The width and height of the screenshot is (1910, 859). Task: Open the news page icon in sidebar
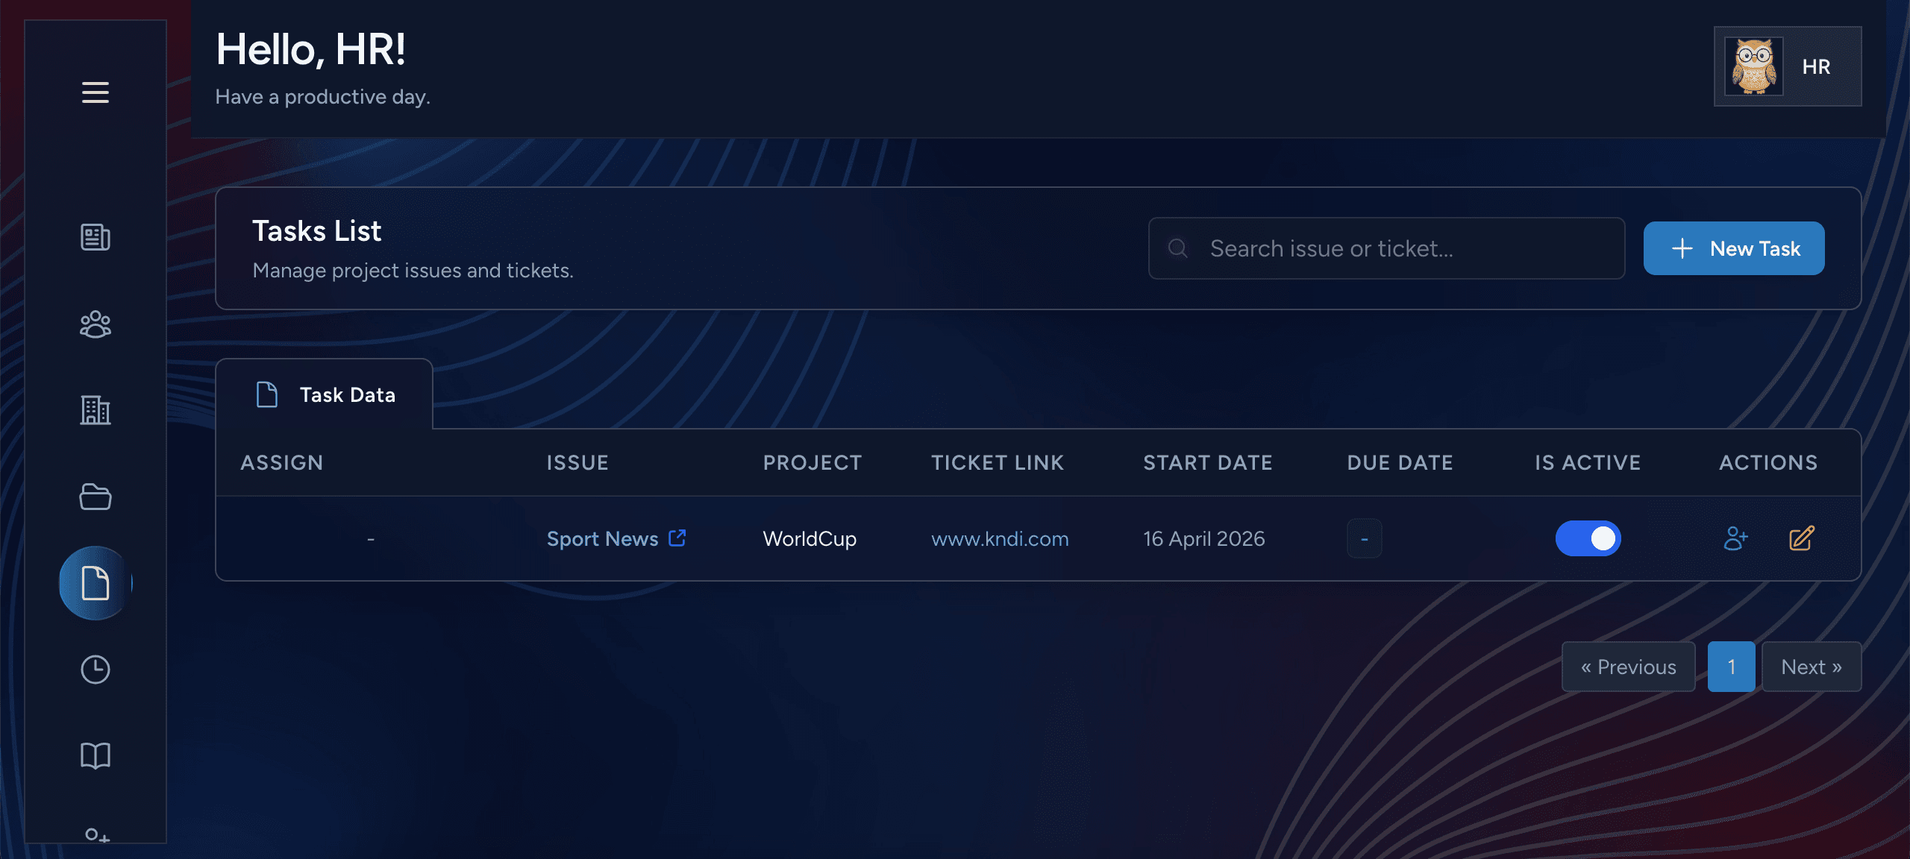tap(95, 237)
